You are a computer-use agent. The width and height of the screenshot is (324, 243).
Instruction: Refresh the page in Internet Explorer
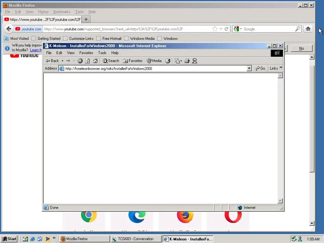(x=88, y=61)
